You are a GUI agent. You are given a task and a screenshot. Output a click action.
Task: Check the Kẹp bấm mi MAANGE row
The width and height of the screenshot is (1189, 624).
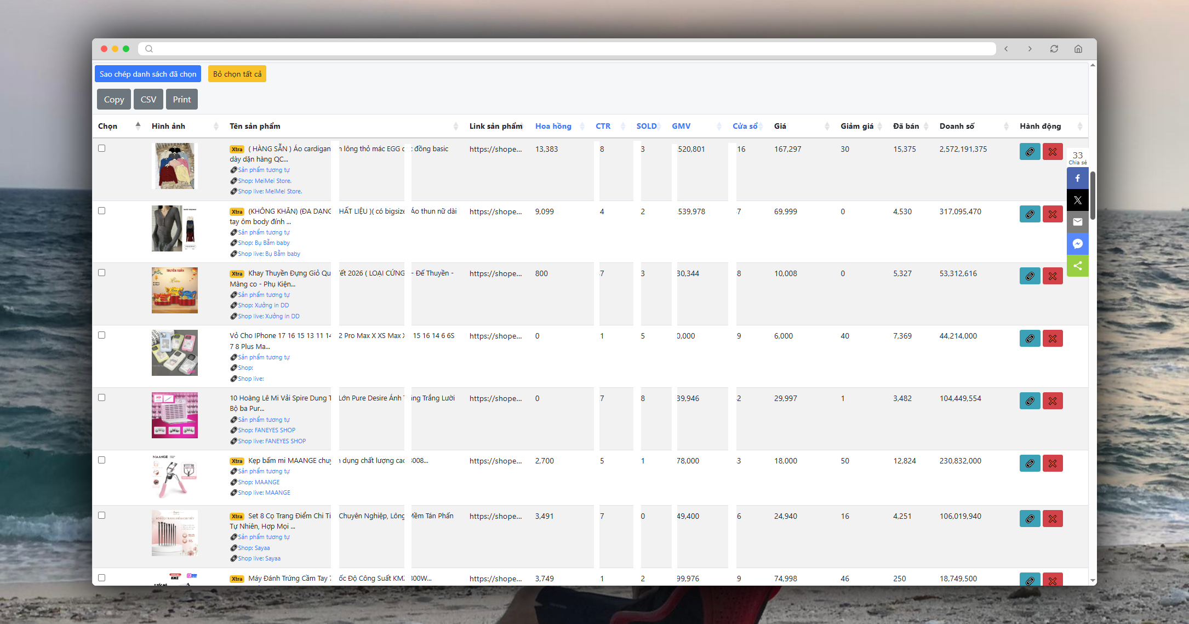pyautogui.click(x=101, y=460)
